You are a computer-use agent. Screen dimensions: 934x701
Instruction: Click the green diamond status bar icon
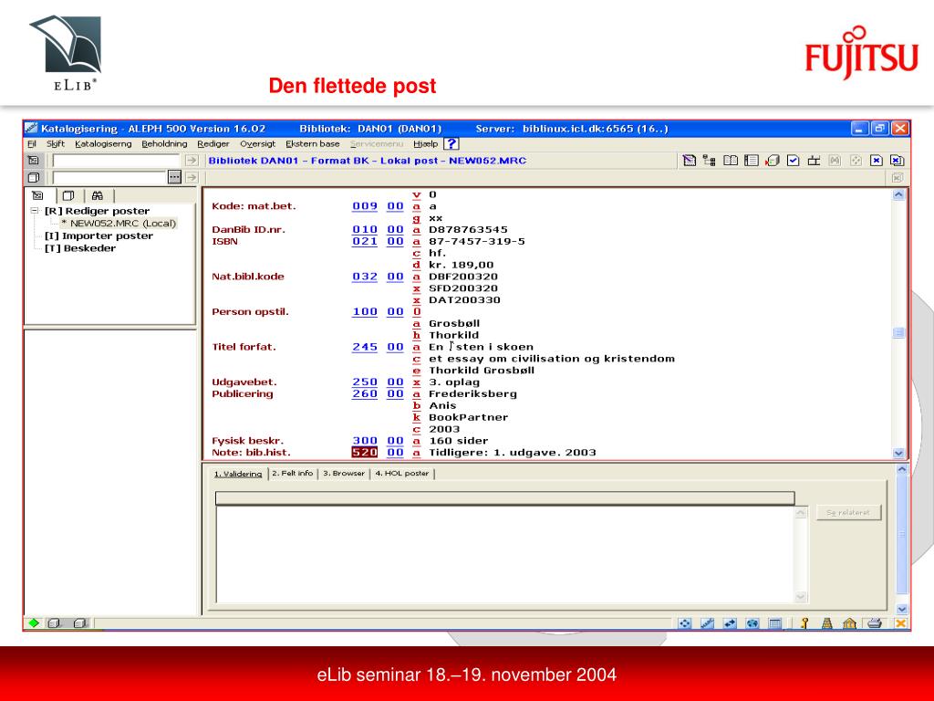(x=34, y=623)
